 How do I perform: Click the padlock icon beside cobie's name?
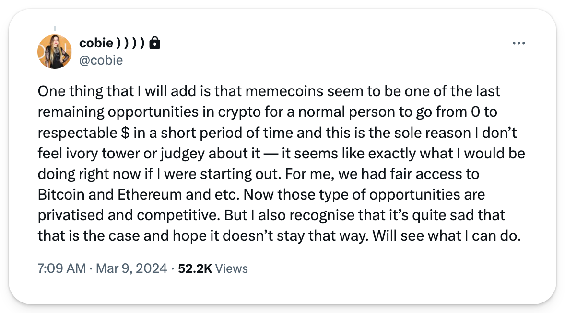(154, 44)
